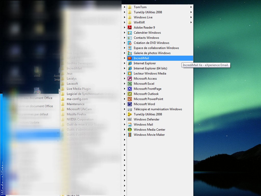Expand the WinRAR folder submenu arrow
The height and width of the screenshot is (196, 261).
point(191,22)
